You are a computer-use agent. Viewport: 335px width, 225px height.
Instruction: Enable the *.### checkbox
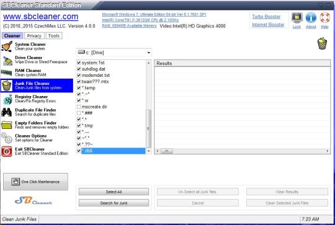pyautogui.click(x=79, y=113)
